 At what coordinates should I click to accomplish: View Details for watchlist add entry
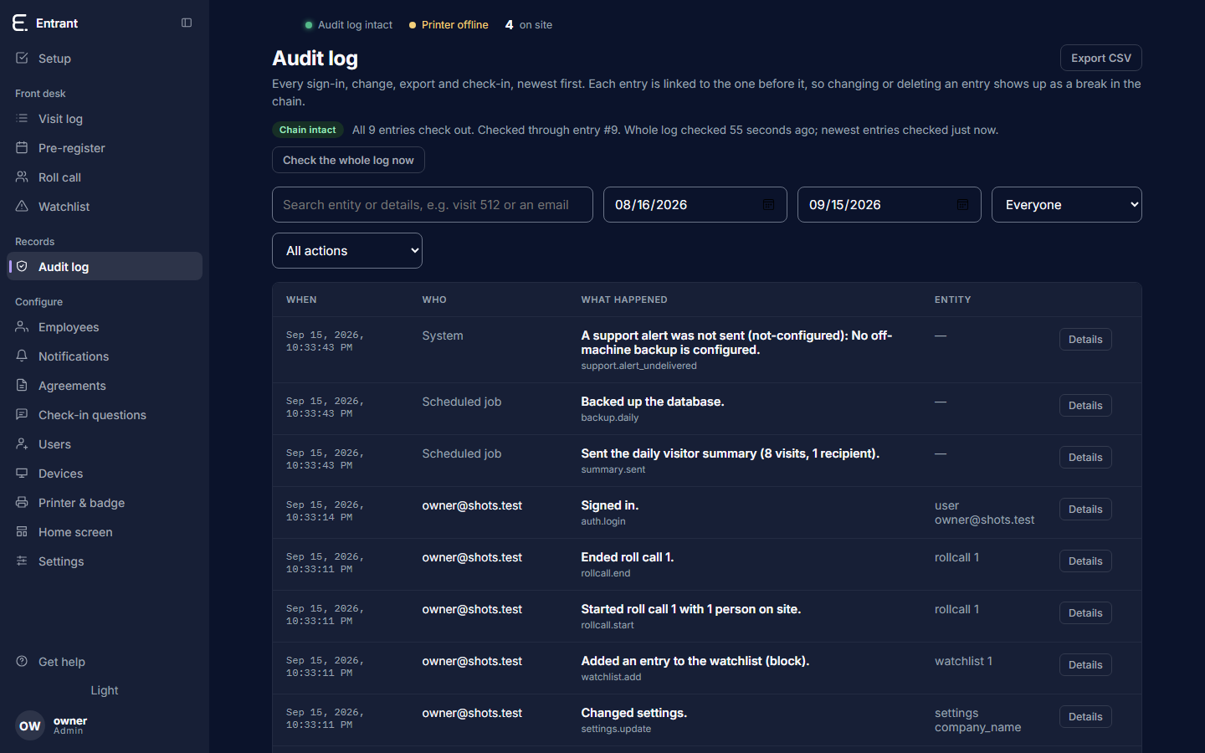[1085, 664]
